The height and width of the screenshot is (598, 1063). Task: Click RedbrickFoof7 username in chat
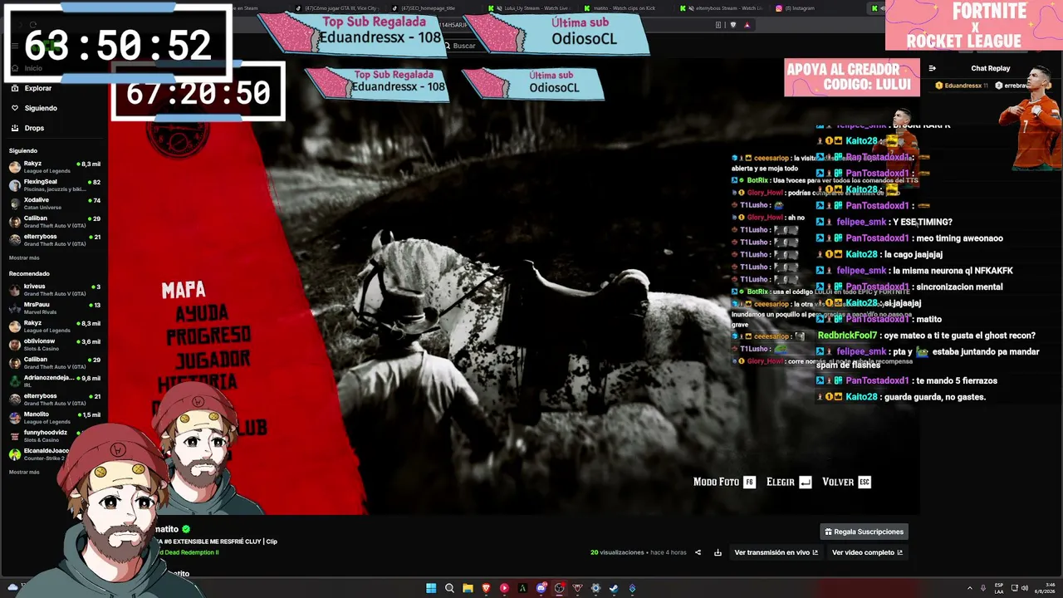[846, 336]
